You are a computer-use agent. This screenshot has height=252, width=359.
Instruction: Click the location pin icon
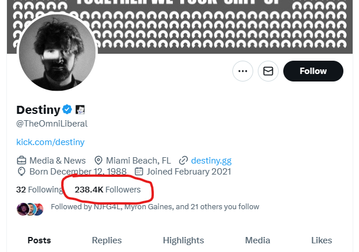98,161
